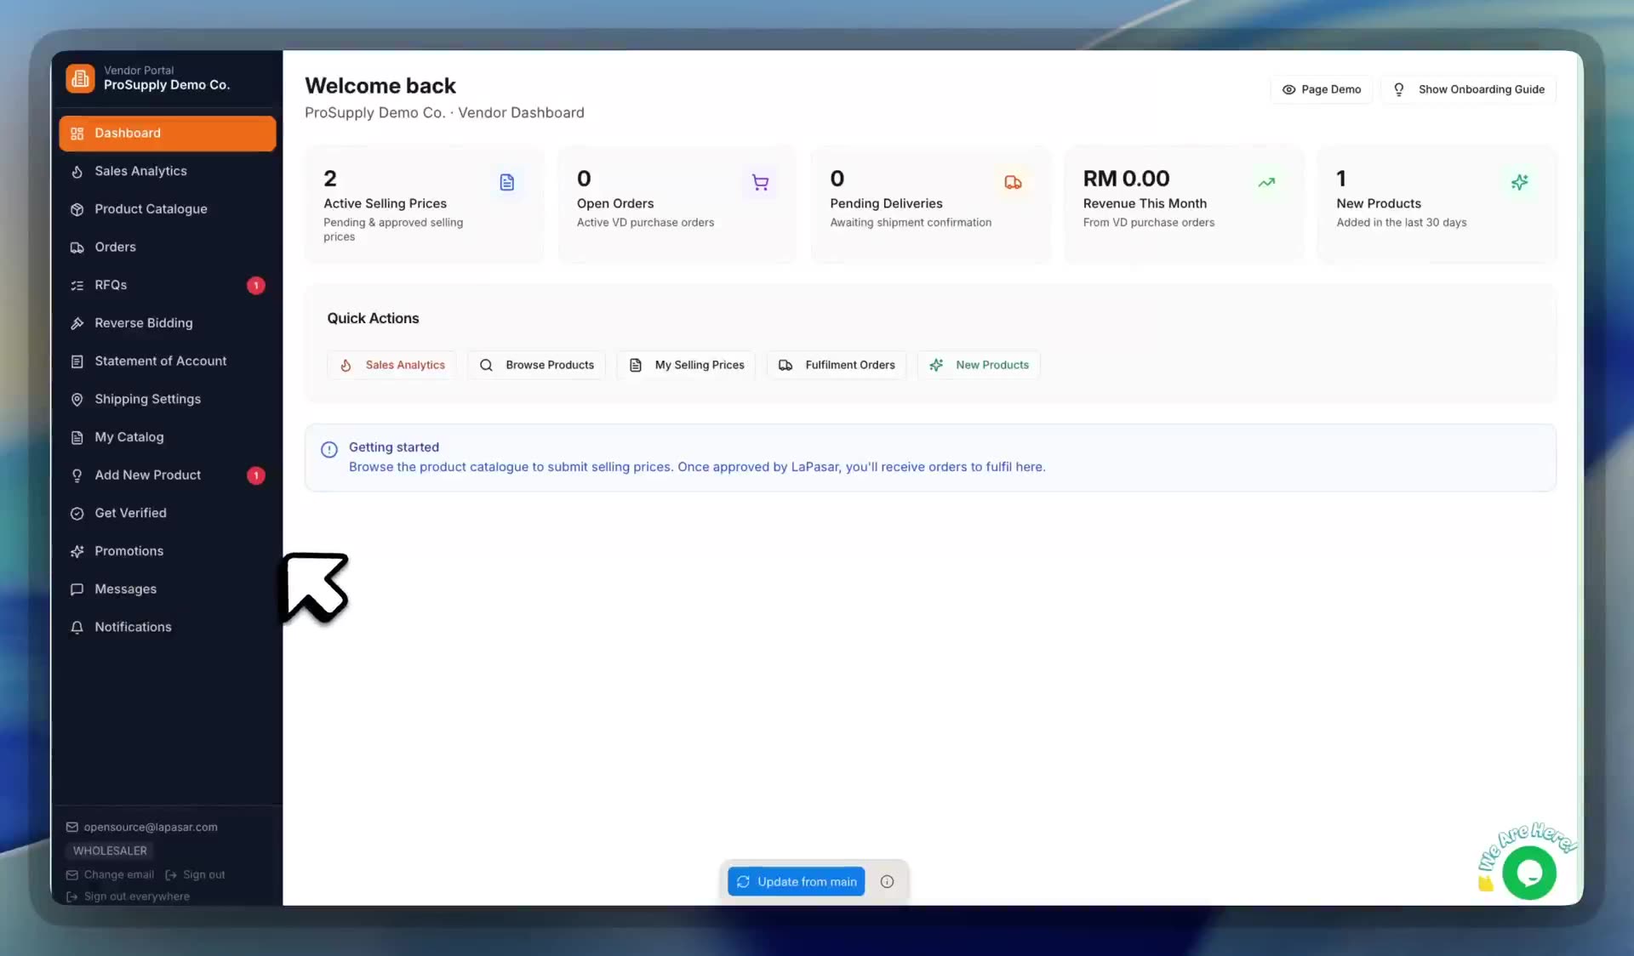Image resolution: width=1634 pixels, height=956 pixels.
Task: Click the Update from main button
Action: [x=796, y=882]
